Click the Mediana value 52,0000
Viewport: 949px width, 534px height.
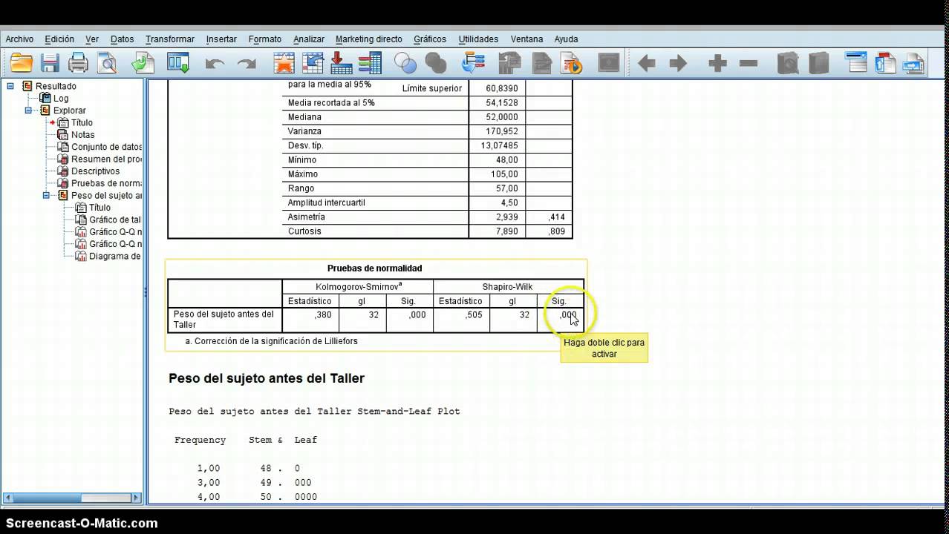(502, 117)
